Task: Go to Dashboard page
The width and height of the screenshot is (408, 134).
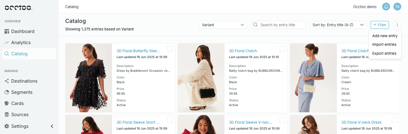Action: [x=23, y=31]
